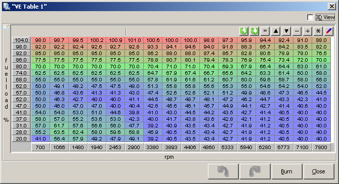Select VE cell 101.0 in 104.0 load row
Screen dimensions: 339x184
[x=134, y=40]
